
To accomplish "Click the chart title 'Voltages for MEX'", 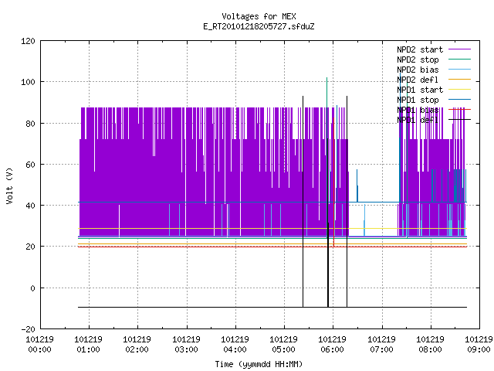I will pyautogui.click(x=259, y=16).
